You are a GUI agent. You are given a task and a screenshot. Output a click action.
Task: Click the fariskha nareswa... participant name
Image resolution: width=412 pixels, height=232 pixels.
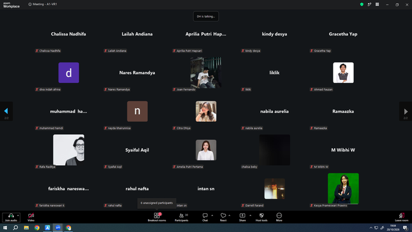pos(68,189)
